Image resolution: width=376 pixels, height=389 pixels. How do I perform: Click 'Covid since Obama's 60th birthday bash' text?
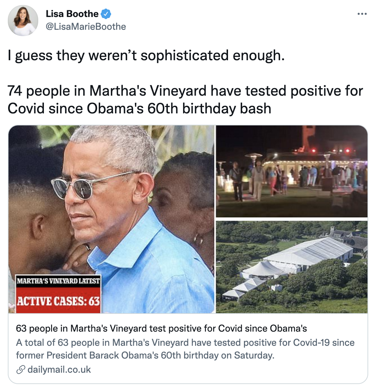139,109
